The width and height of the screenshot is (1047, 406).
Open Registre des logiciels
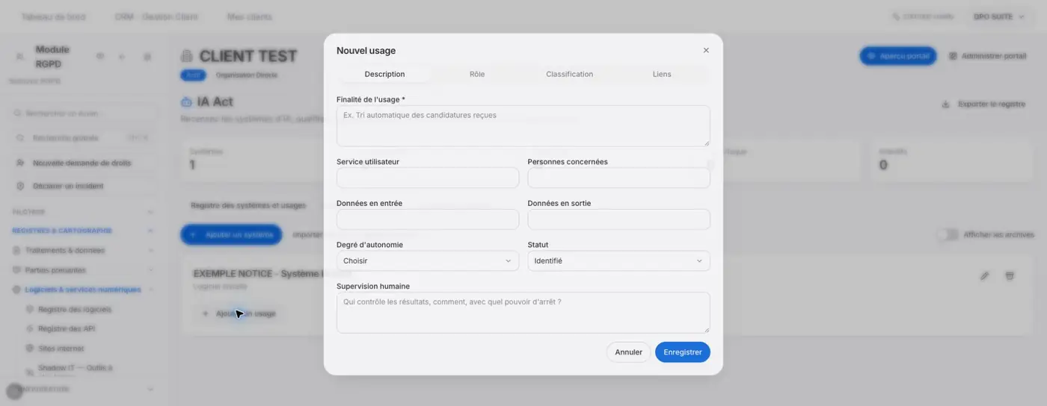coord(75,309)
